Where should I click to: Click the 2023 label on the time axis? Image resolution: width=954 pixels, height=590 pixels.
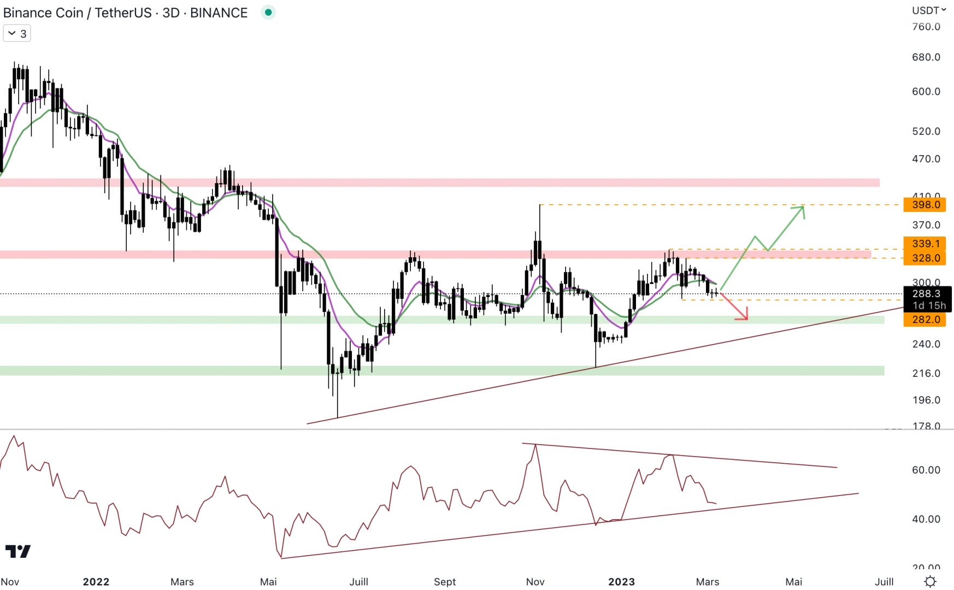click(620, 582)
